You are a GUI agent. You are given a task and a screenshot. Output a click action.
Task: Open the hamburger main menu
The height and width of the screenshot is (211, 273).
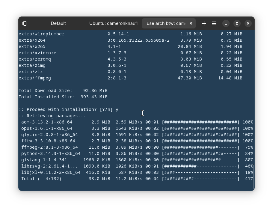(x=214, y=23)
